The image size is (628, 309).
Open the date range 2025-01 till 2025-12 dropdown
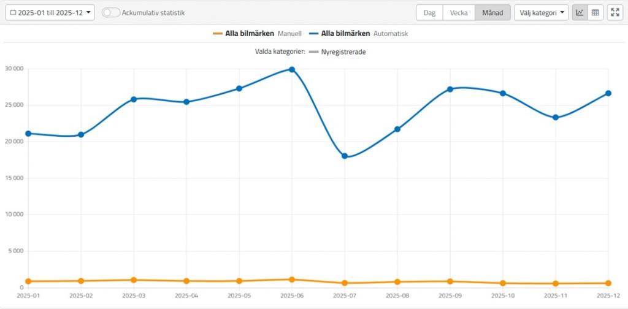[50, 12]
